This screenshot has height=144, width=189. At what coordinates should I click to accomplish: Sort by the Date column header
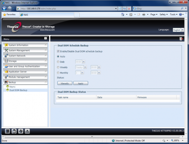pyautogui.click(x=116, y=97)
